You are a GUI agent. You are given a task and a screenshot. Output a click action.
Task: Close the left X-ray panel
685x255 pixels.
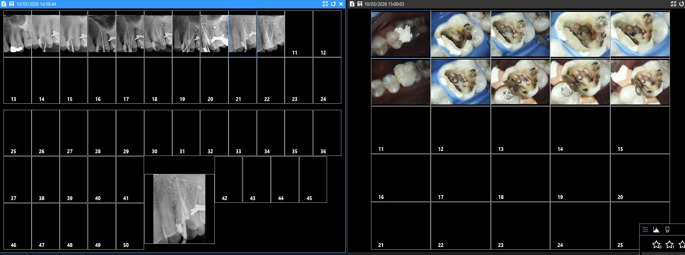click(341, 4)
